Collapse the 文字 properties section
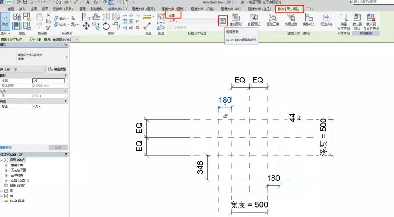 tap(66, 90)
